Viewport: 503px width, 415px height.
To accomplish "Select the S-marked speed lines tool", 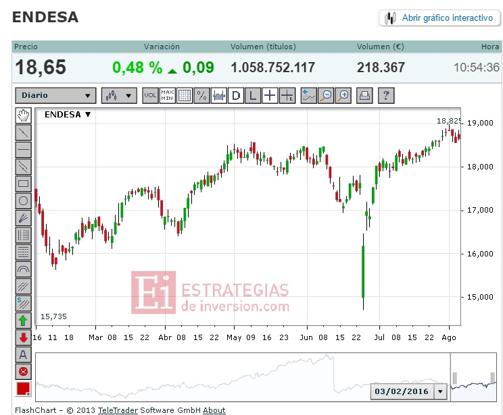I will [23, 303].
